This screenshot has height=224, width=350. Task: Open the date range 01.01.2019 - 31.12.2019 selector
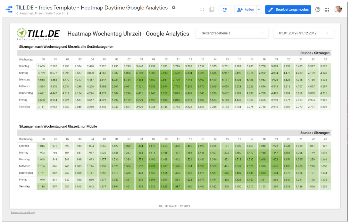303,33
